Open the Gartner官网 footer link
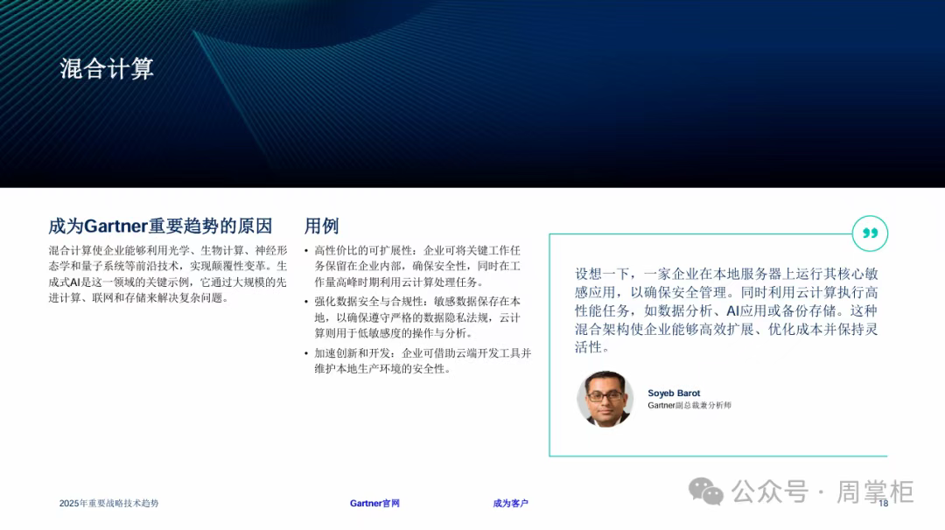 tap(374, 504)
